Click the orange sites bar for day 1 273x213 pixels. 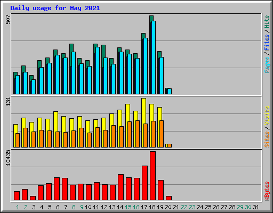(x=18, y=140)
